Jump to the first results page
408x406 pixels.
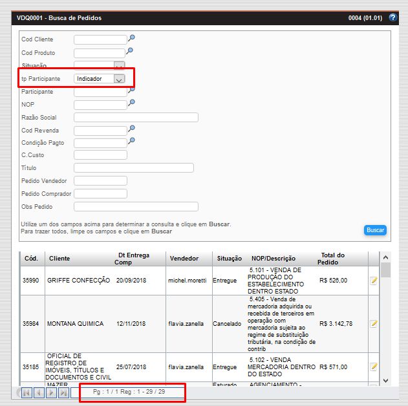pos(27,392)
